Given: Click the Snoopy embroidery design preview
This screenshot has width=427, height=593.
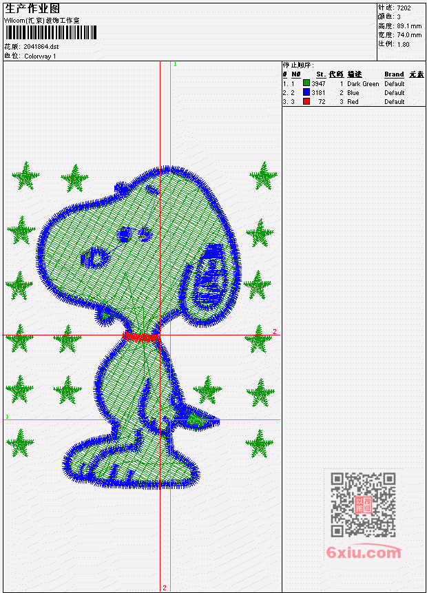Looking at the screenshot, I should click(x=138, y=327).
